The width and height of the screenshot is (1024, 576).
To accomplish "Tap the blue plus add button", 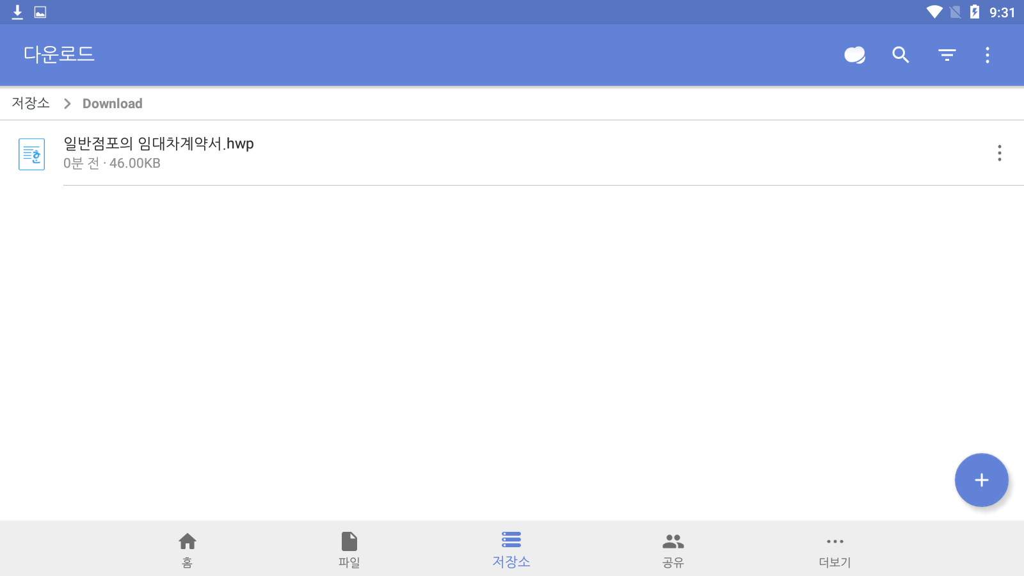I will (x=982, y=480).
